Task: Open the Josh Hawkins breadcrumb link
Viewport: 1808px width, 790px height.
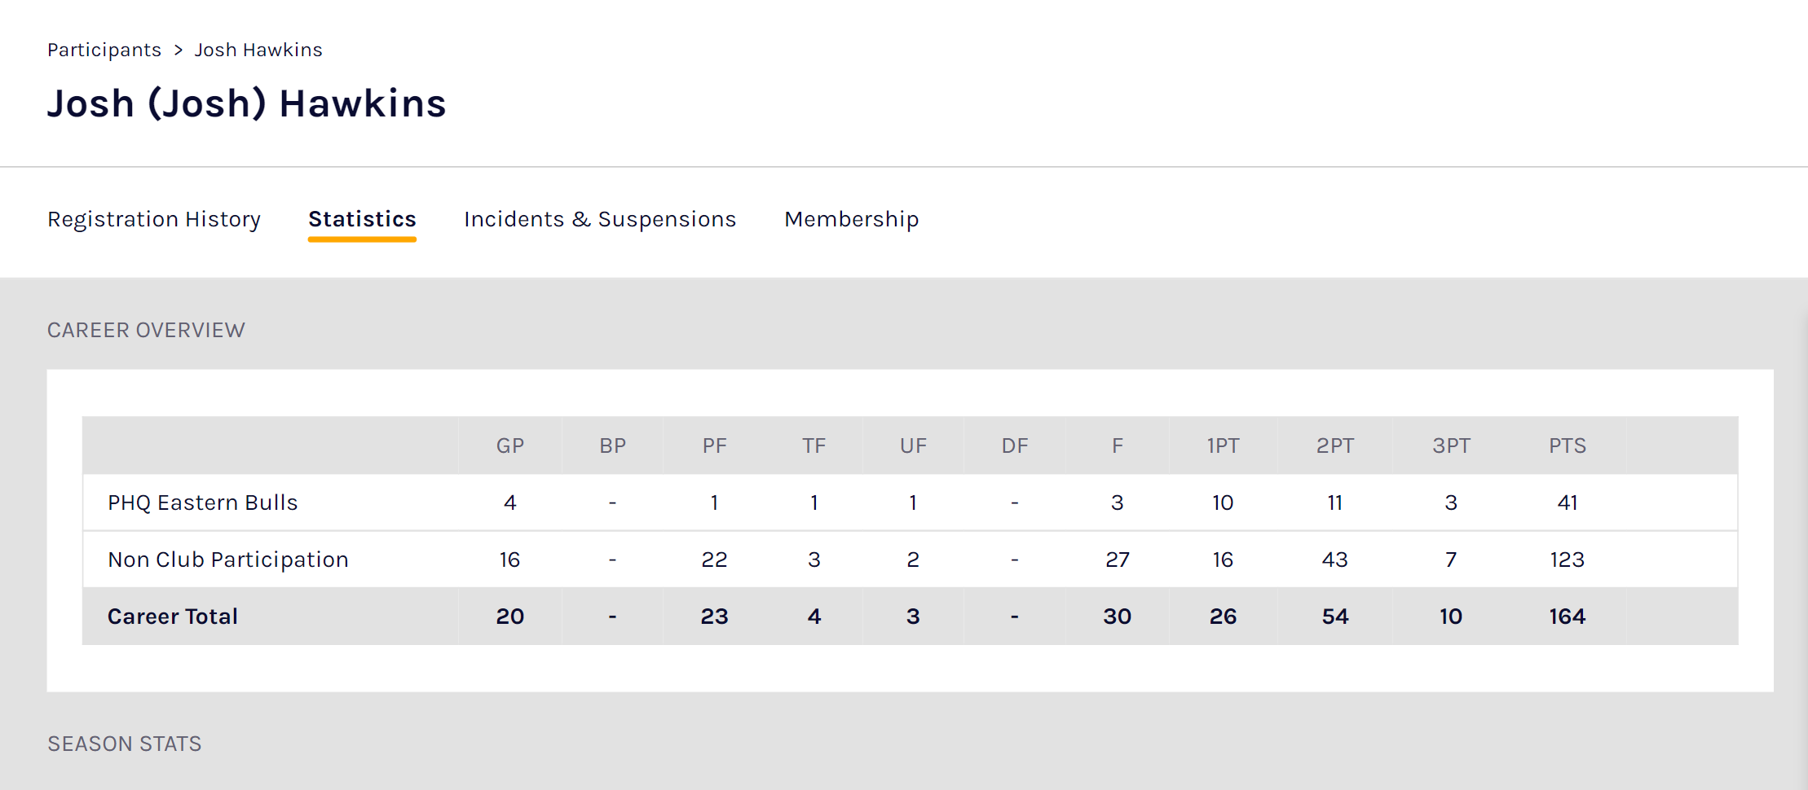Action: (x=258, y=50)
